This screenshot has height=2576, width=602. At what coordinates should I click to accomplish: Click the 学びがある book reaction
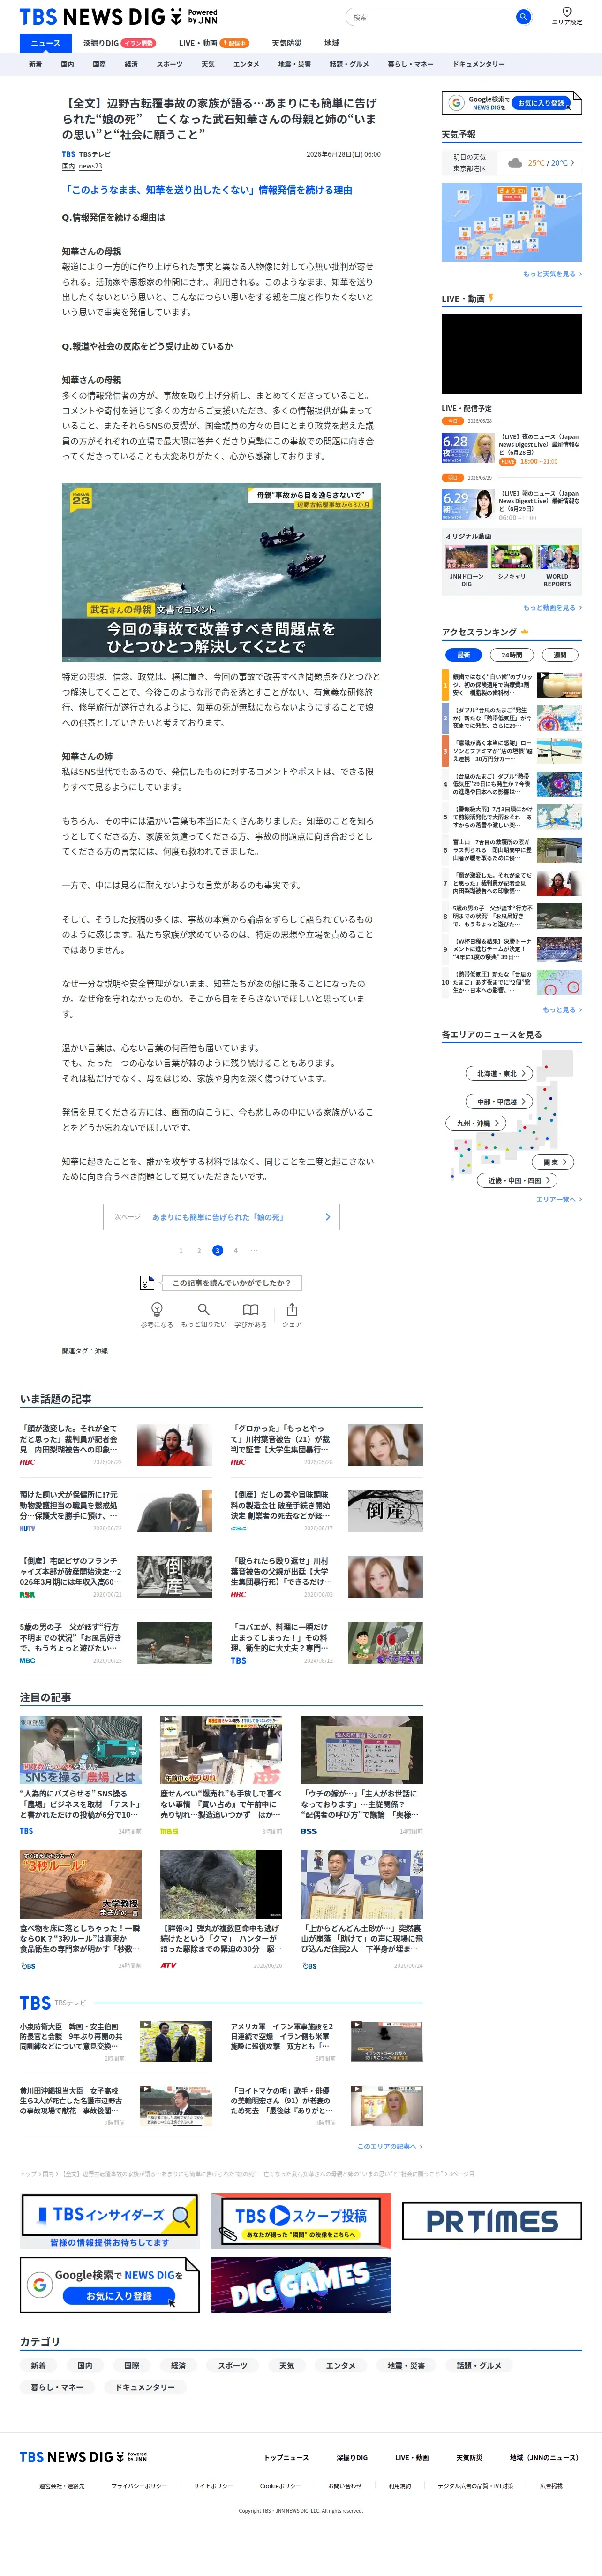250,1314
